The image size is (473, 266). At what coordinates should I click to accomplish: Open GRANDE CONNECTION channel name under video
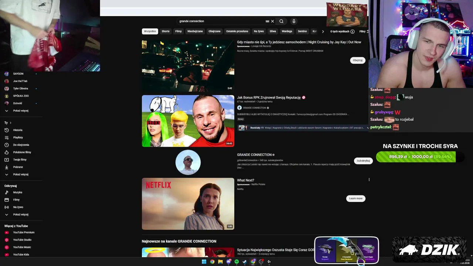click(254, 108)
